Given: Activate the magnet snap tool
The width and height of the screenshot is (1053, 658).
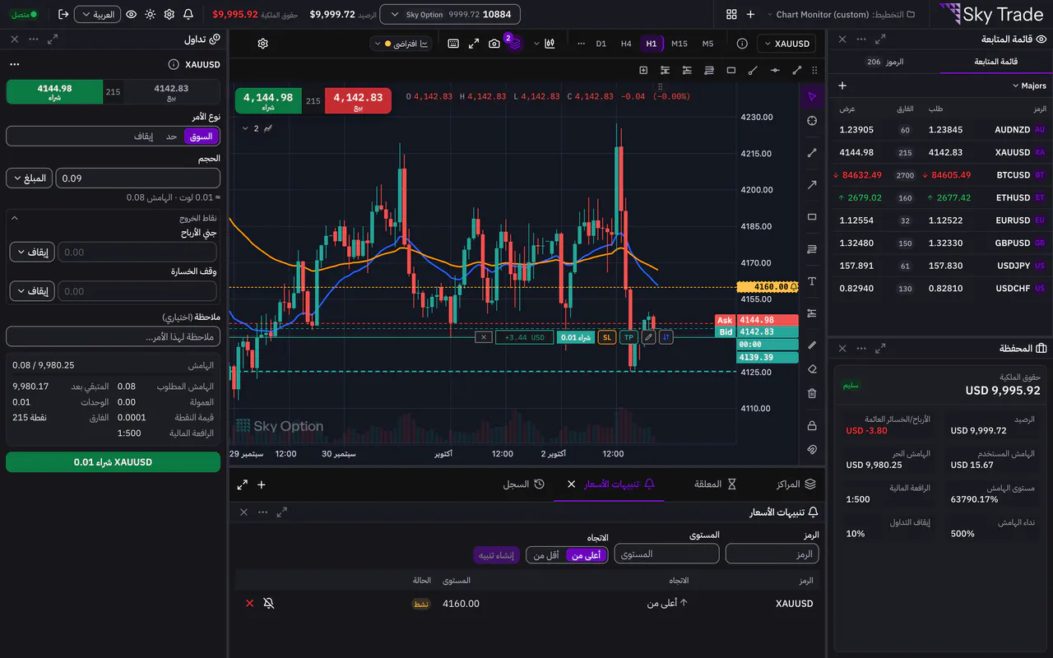Looking at the screenshot, I should pos(812,450).
